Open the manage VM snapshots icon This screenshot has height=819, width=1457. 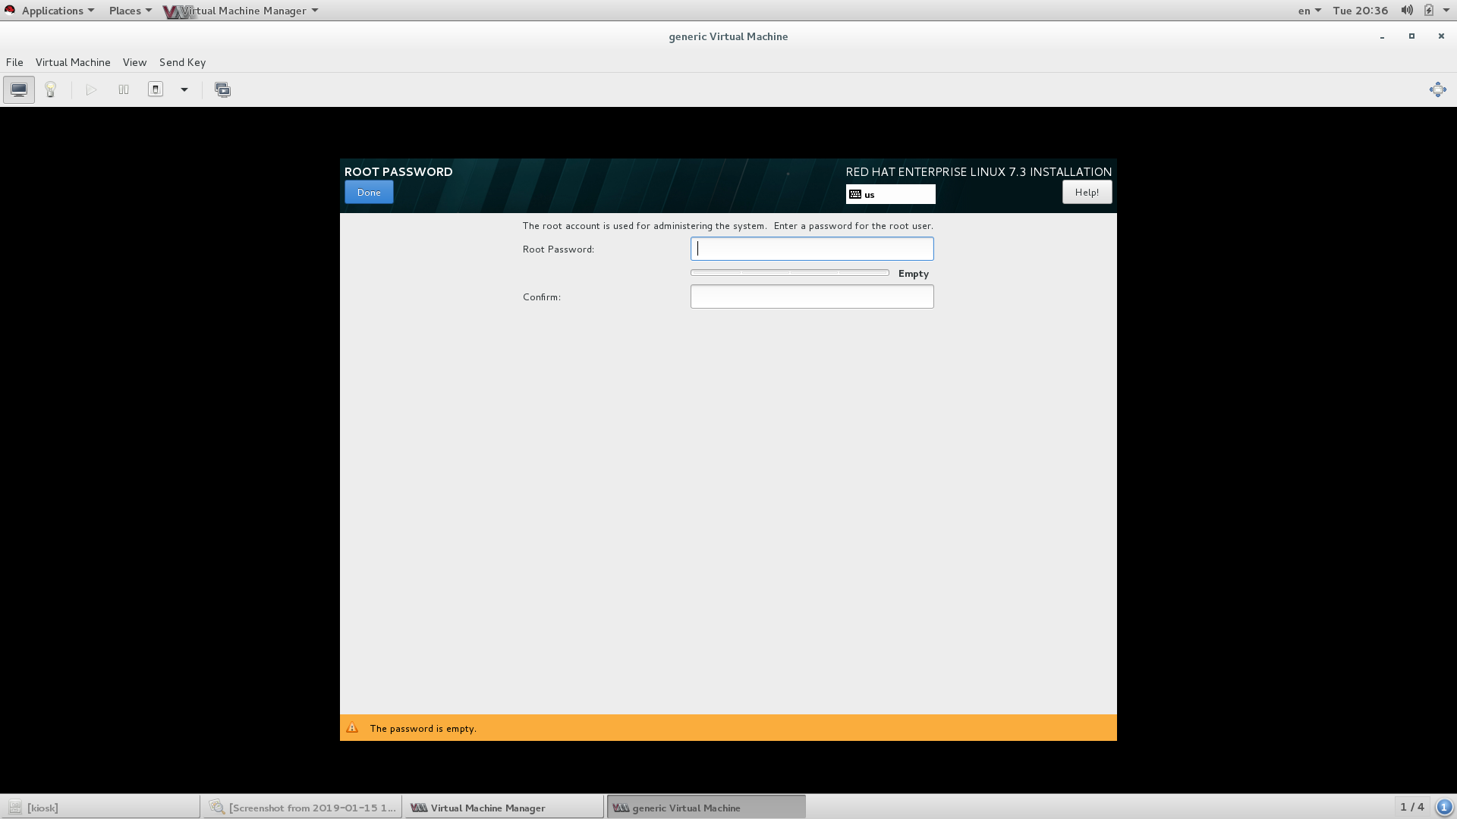222,89
